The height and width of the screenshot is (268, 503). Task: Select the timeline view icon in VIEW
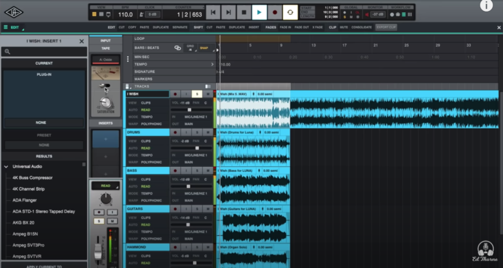94,14
